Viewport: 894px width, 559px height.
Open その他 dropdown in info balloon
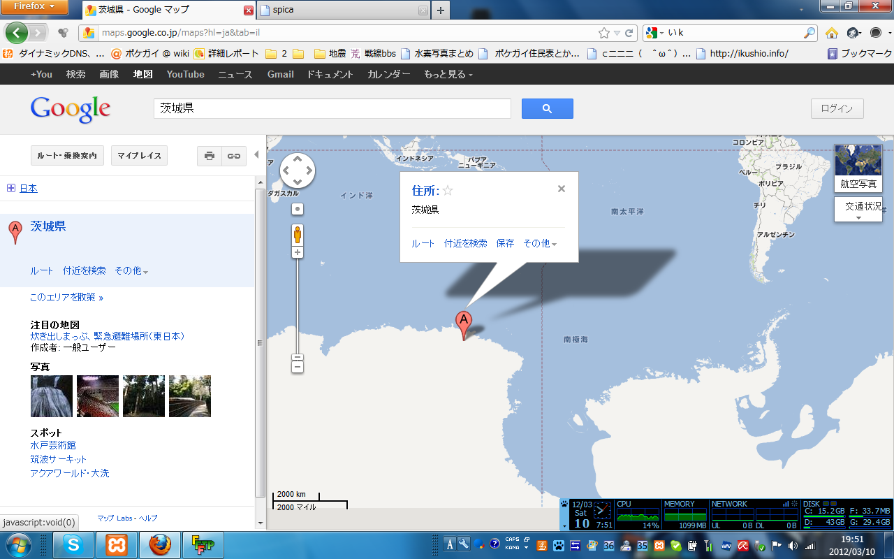click(x=540, y=244)
